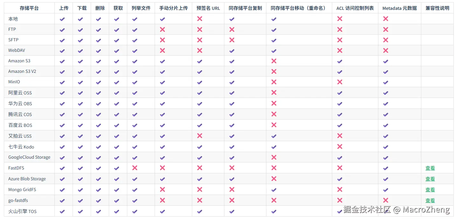Click Mongo GridFS row's 同存储平台复制 cross
The image size is (456, 221).
tap(232, 189)
